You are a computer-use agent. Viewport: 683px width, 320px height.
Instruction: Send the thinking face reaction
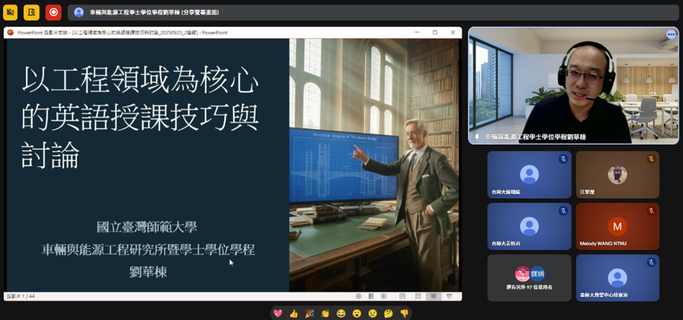pos(388,313)
